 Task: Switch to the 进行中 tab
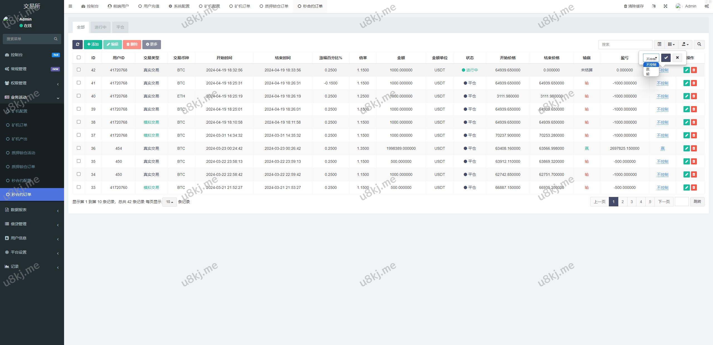pyautogui.click(x=100, y=27)
